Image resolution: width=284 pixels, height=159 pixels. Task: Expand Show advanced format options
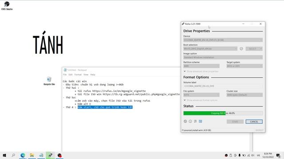pos(201,100)
